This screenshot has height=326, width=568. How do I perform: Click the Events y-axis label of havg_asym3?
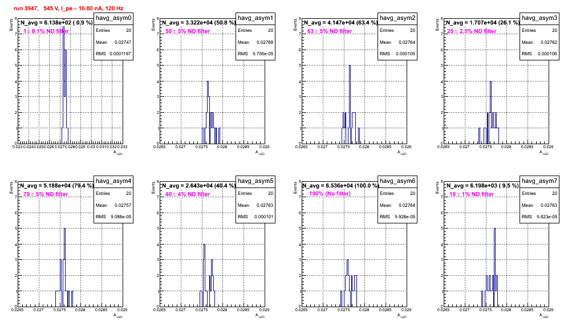point(439,25)
